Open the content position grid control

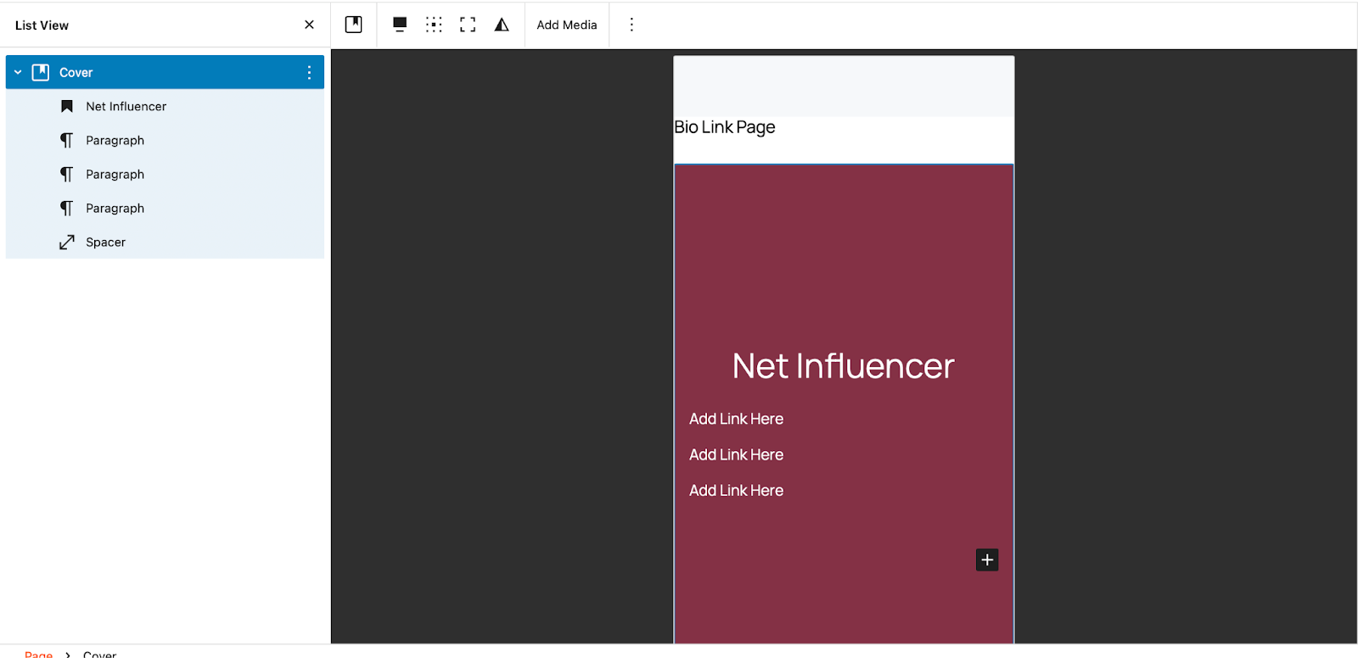pyautogui.click(x=434, y=25)
